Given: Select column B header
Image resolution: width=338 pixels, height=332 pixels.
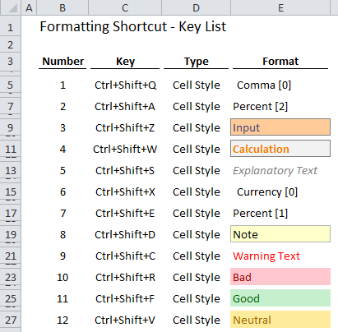Looking at the screenshot, I should click(63, 7).
